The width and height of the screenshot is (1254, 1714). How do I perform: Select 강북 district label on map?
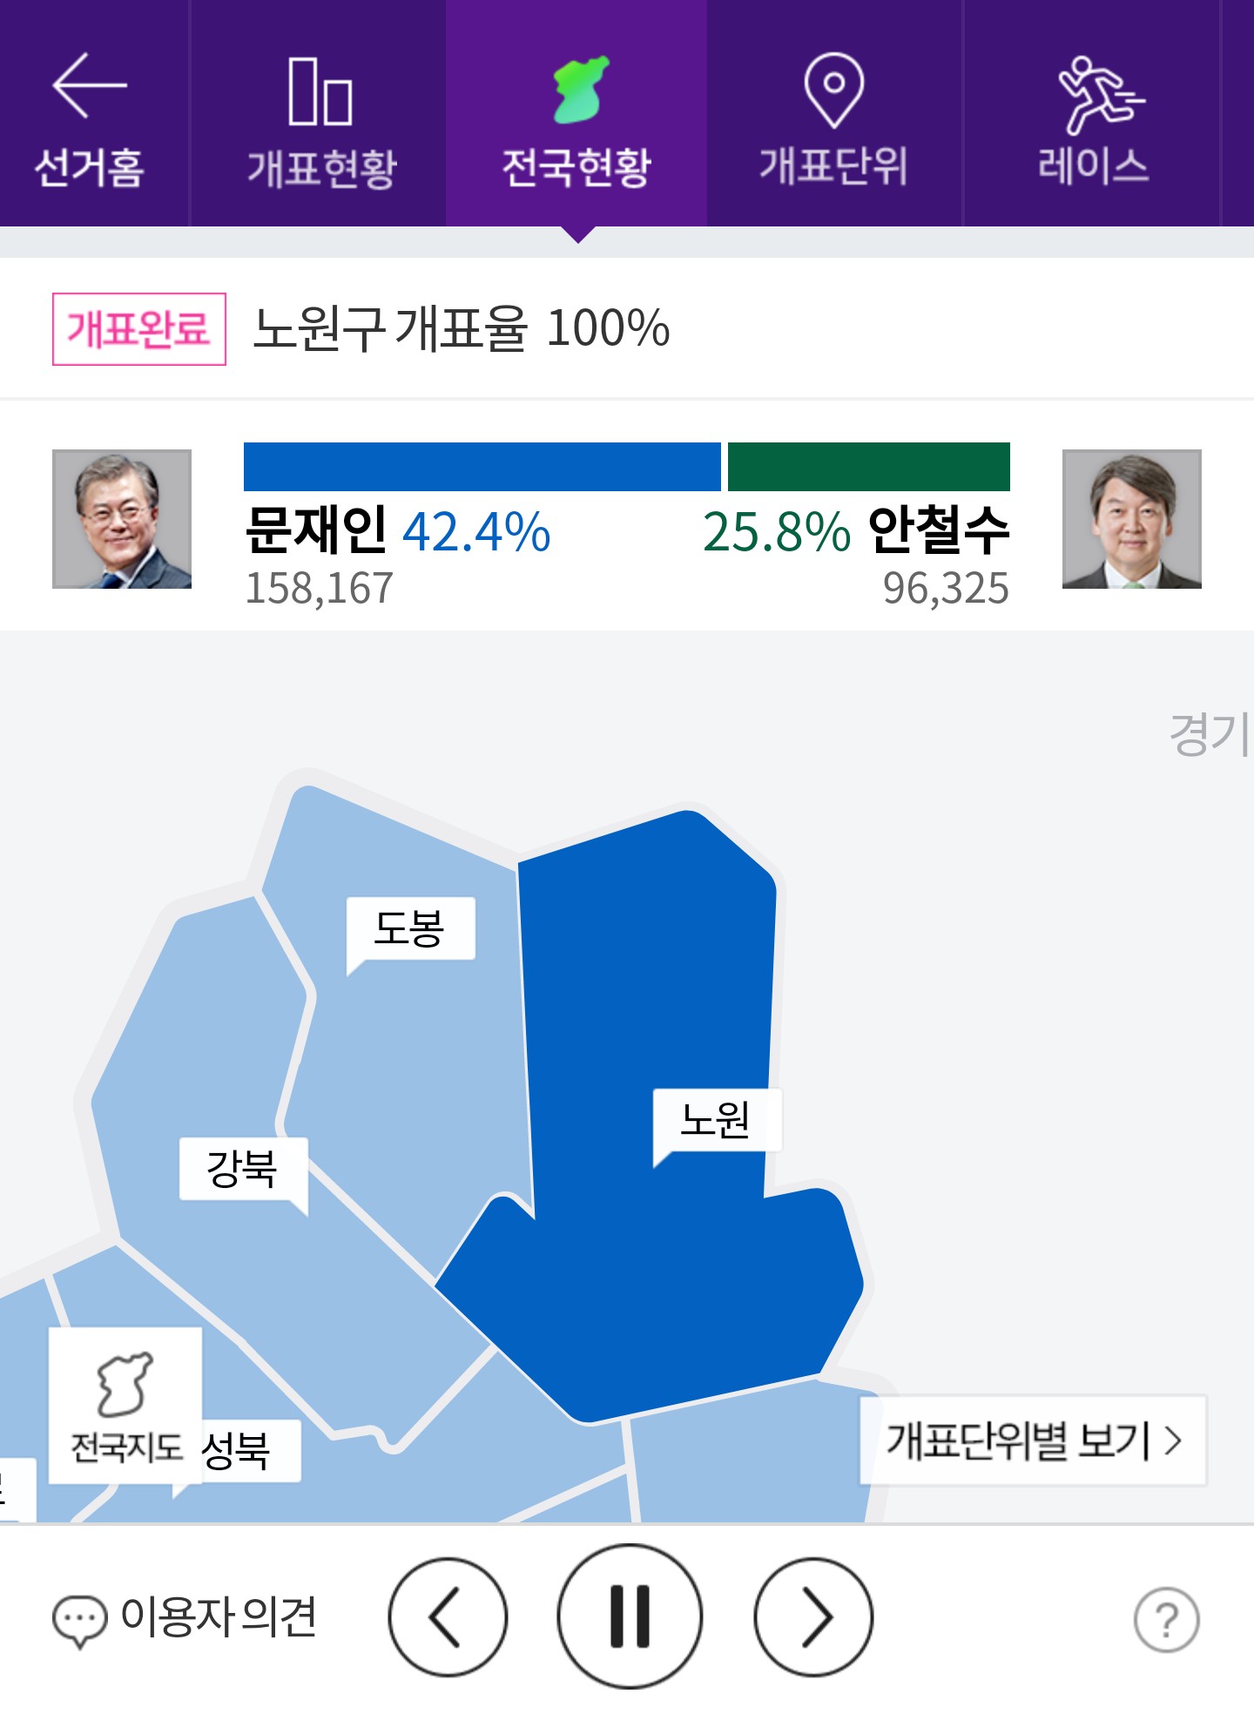click(243, 1169)
